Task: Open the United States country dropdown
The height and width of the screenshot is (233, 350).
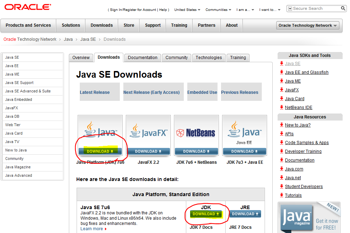Action: click(x=187, y=10)
